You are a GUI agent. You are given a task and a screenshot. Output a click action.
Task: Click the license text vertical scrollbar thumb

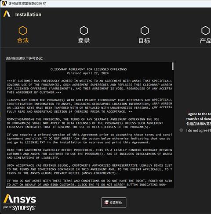173,66
